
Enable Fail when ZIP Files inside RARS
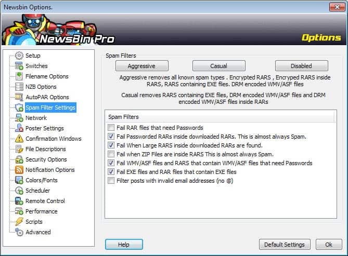pyautogui.click(x=111, y=154)
